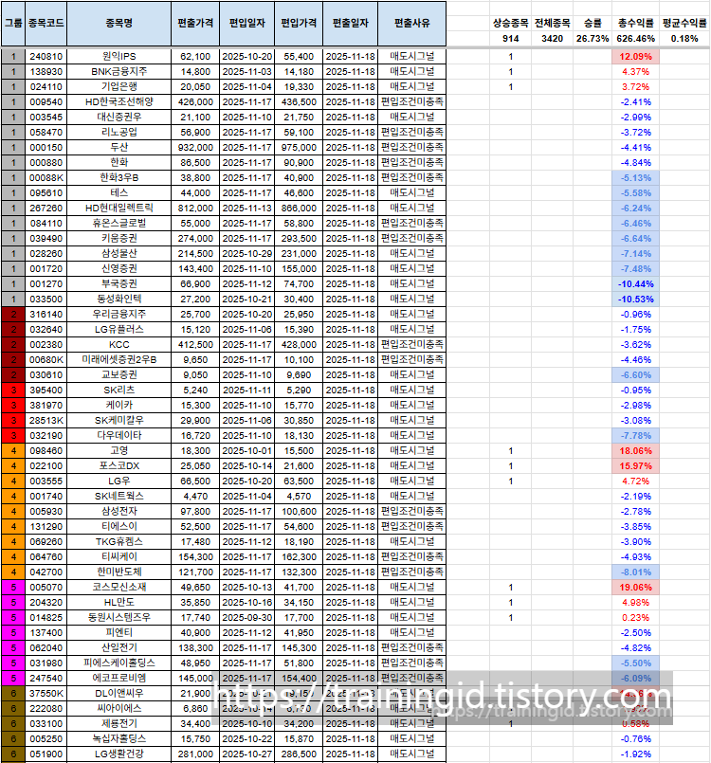
Task: Click the 우리금융지주 cell
Action: coord(119,315)
